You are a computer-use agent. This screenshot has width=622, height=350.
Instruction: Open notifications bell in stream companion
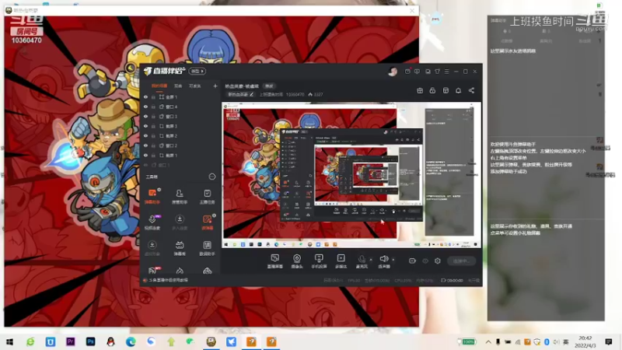click(x=458, y=90)
